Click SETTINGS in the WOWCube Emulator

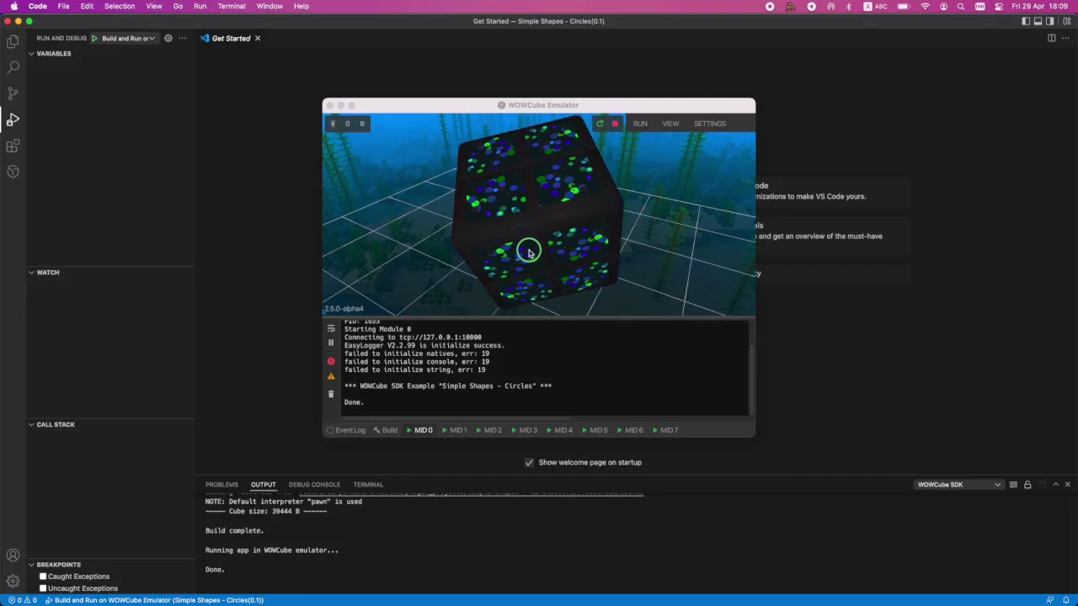click(709, 124)
